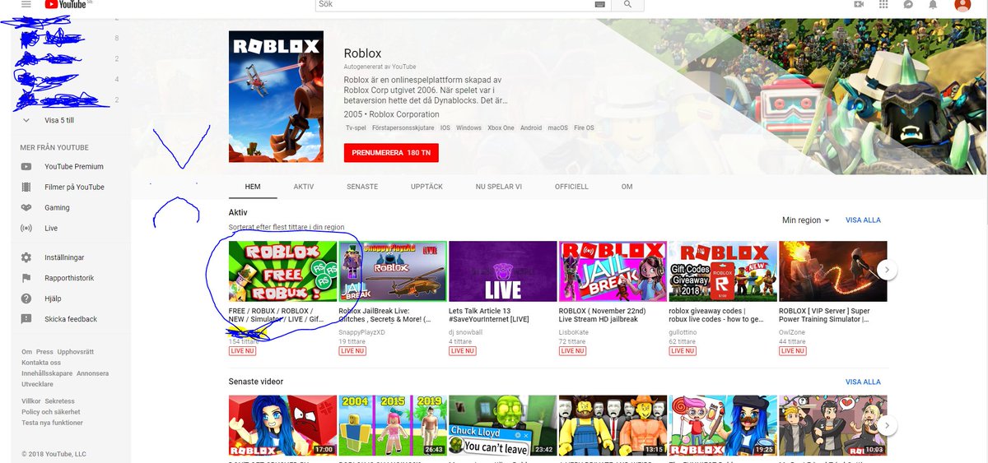Click the Inställningar gear icon
Image resolution: width=988 pixels, height=463 pixels.
pos(26,257)
